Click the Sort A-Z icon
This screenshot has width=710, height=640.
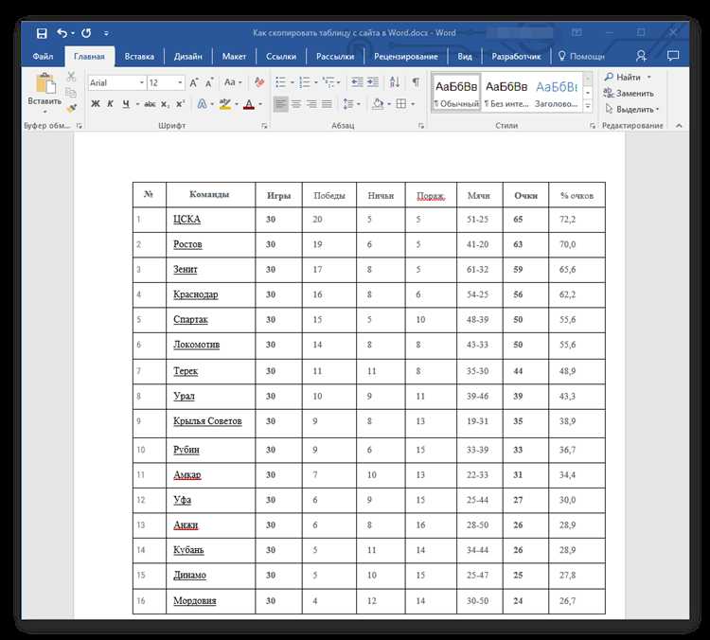pos(395,82)
